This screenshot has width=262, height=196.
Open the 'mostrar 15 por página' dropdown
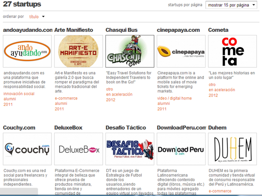tap(231, 5)
